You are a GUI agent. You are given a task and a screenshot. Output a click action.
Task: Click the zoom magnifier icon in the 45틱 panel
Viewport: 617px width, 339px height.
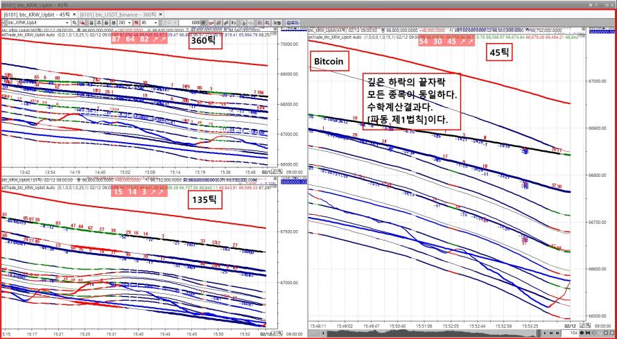[589, 325]
